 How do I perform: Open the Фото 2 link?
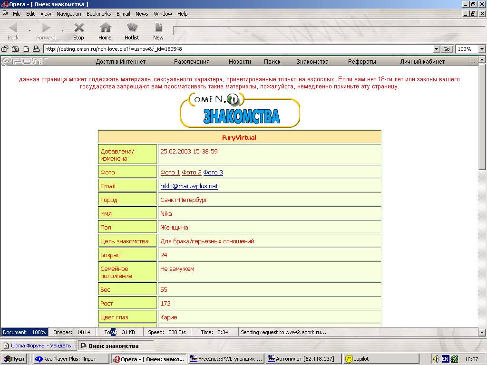[192, 172]
